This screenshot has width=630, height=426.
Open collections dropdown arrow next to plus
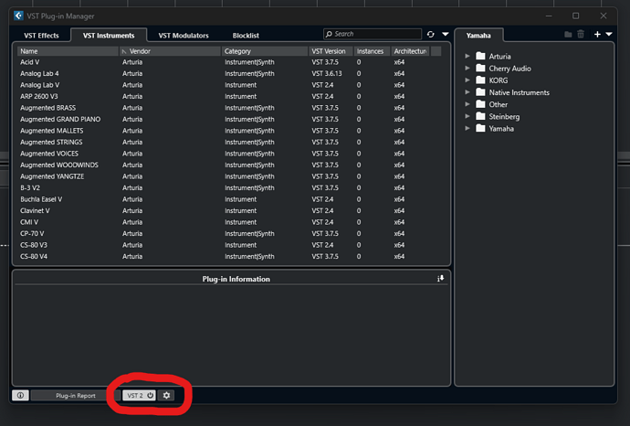[x=609, y=35]
